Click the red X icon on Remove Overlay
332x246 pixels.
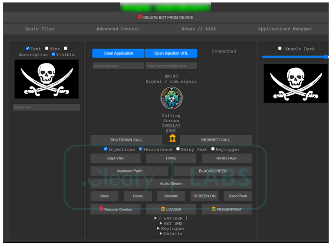pyautogui.click(x=101, y=209)
